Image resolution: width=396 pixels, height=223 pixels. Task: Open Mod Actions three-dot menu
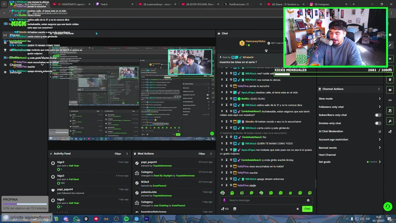211,154
